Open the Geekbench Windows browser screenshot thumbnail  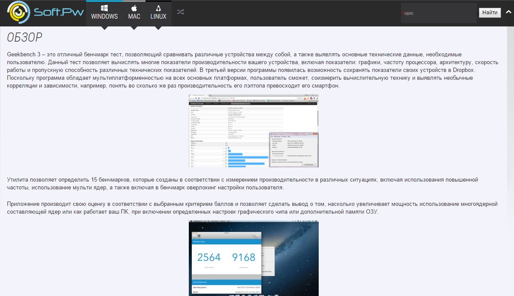click(x=254, y=131)
